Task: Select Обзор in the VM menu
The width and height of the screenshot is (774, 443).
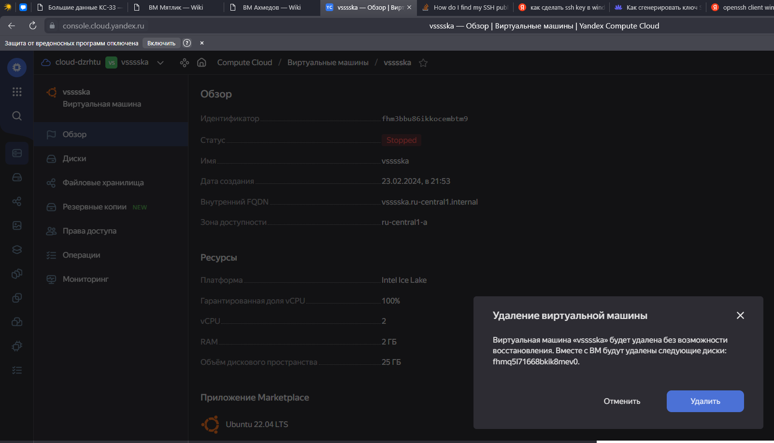Action: click(x=111, y=134)
